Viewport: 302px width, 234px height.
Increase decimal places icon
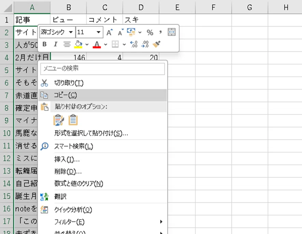click(x=134, y=44)
